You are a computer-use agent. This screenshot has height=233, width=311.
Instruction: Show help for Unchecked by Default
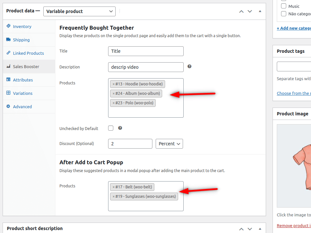[x=120, y=128]
